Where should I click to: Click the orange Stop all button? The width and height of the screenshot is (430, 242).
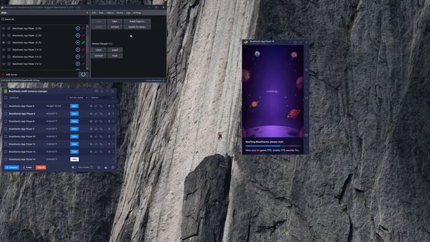pos(41,167)
